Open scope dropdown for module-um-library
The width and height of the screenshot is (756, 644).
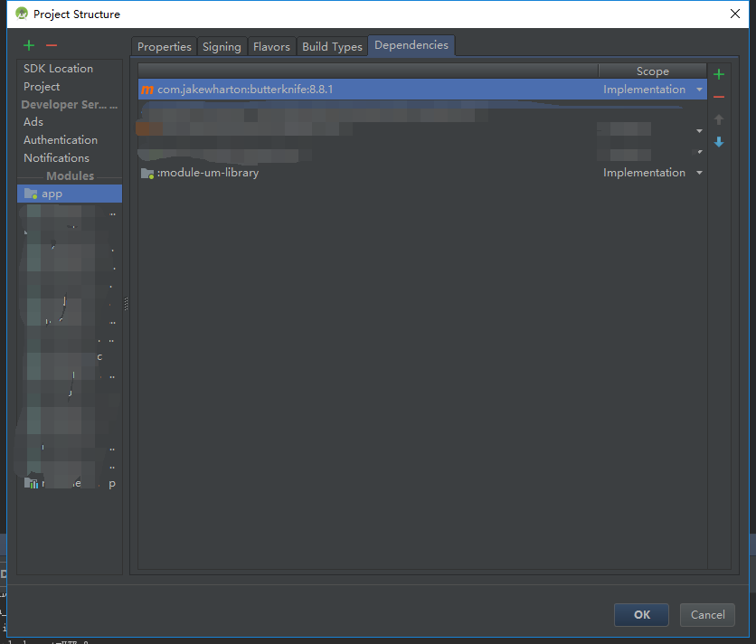point(699,173)
